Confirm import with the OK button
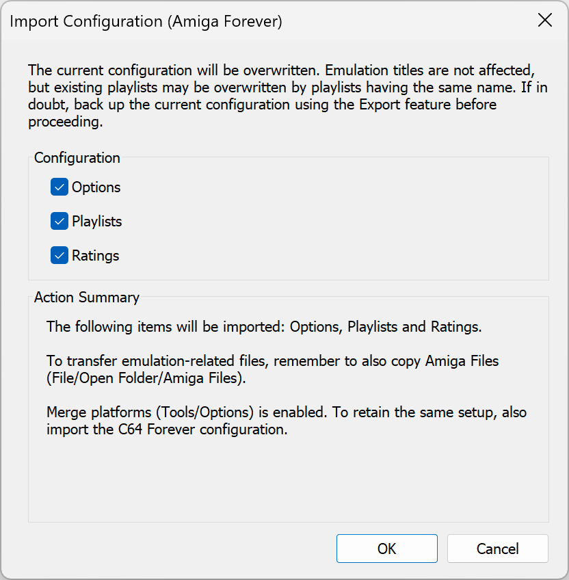 [386, 549]
